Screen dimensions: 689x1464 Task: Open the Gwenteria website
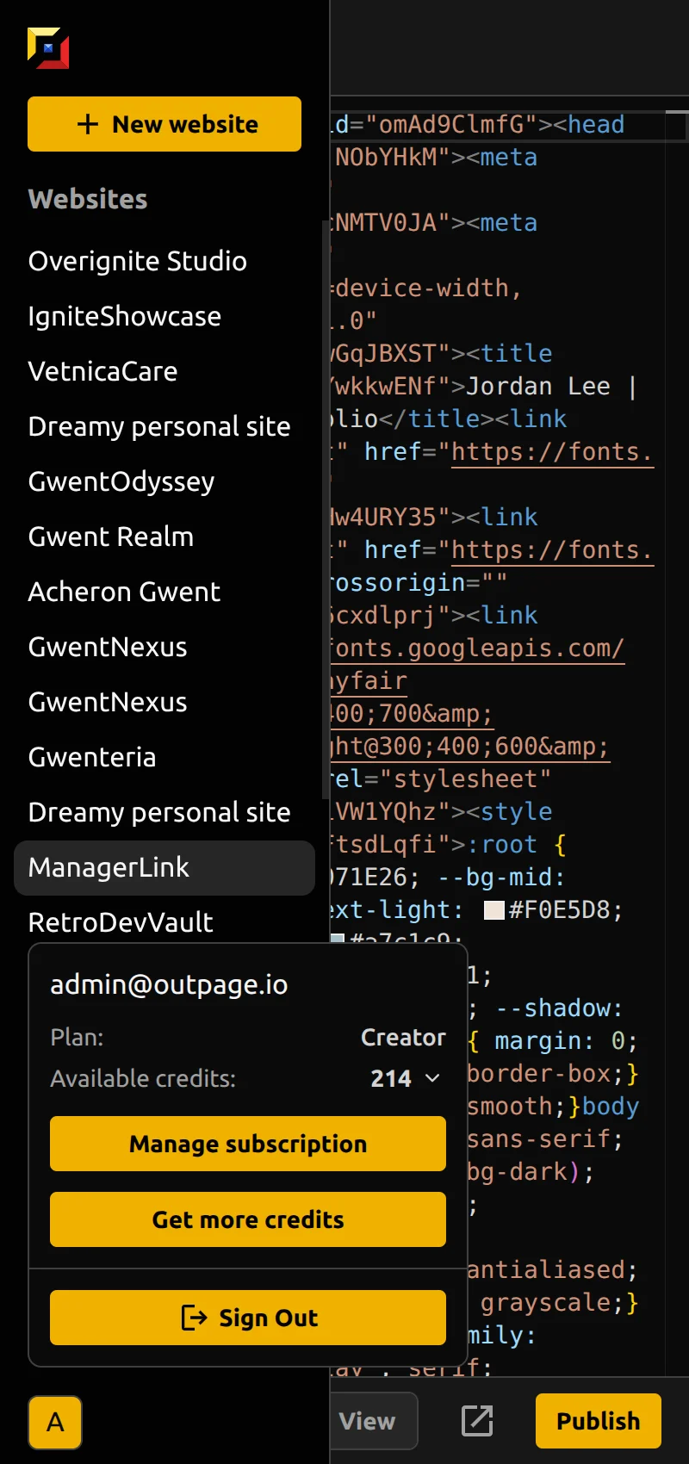point(92,757)
